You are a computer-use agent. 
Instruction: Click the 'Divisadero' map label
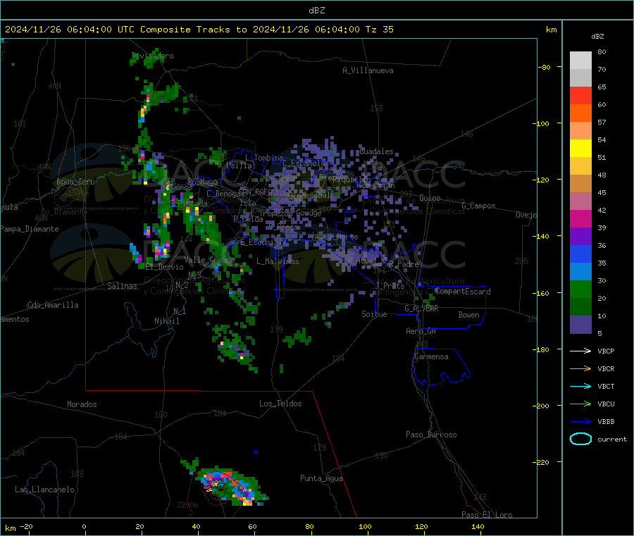[152, 56]
